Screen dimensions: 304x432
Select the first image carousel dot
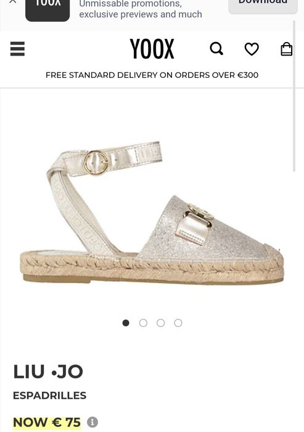click(x=126, y=323)
